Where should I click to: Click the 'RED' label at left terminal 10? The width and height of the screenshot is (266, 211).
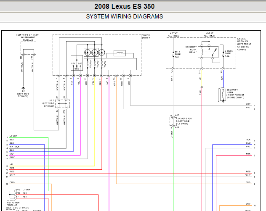12,171
